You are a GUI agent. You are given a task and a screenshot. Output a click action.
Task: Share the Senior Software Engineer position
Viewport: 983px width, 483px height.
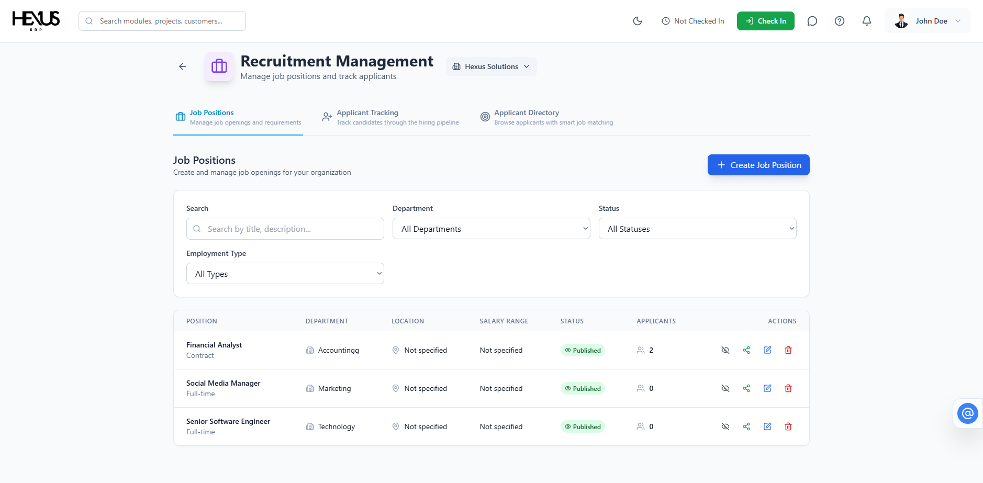pos(746,426)
